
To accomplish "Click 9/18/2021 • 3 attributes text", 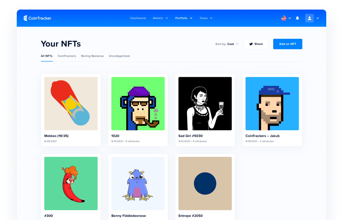I will [x=260, y=141].
